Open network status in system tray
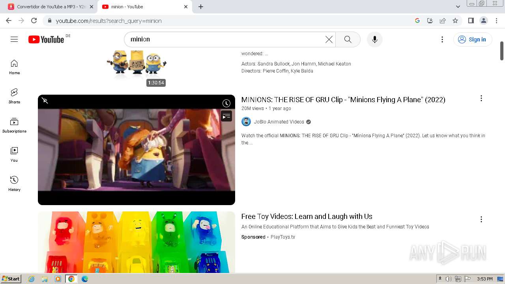 (458, 279)
